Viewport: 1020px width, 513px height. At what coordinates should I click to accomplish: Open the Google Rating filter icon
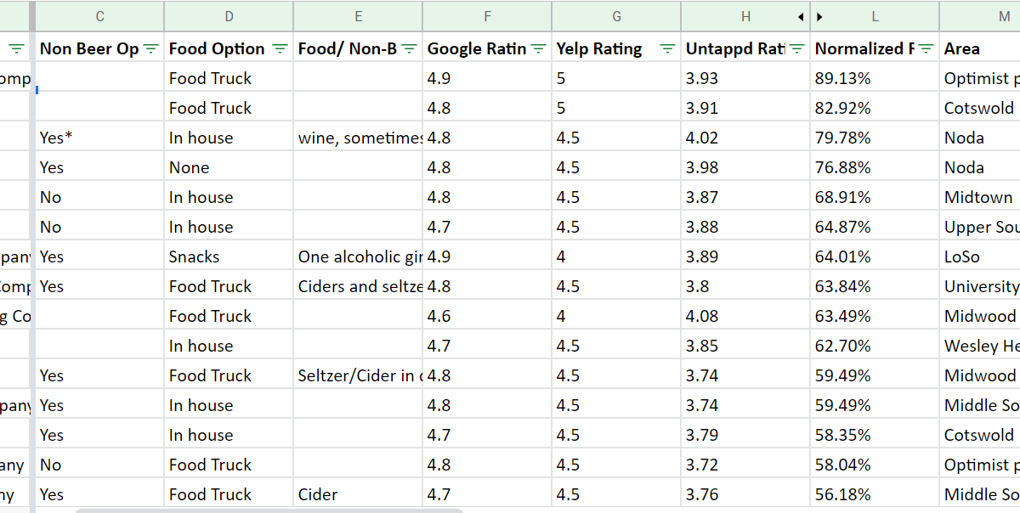[x=538, y=48]
